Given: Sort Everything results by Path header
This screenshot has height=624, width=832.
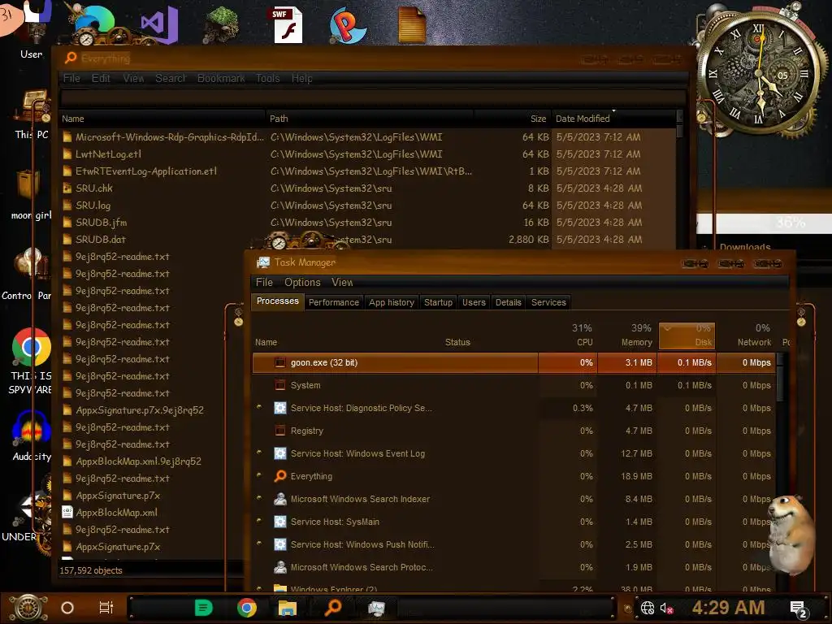Looking at the screenshot, I should coord(370,119).
